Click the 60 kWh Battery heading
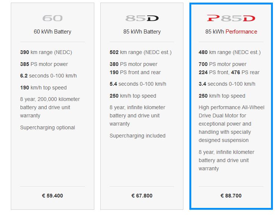 pyautogui.click(x=53, y=32)
